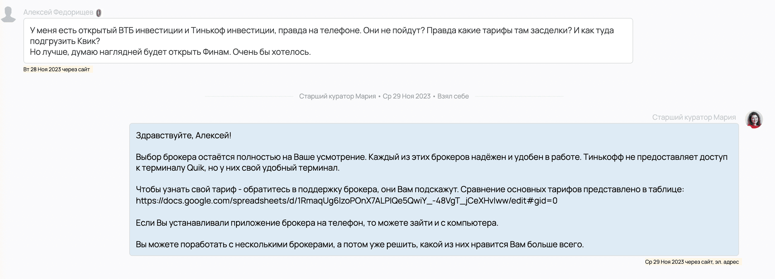Click Алексей Федорищев's default gray avatar
The height and width of the screenshot is (279, 775).
(x=8, y=14)
